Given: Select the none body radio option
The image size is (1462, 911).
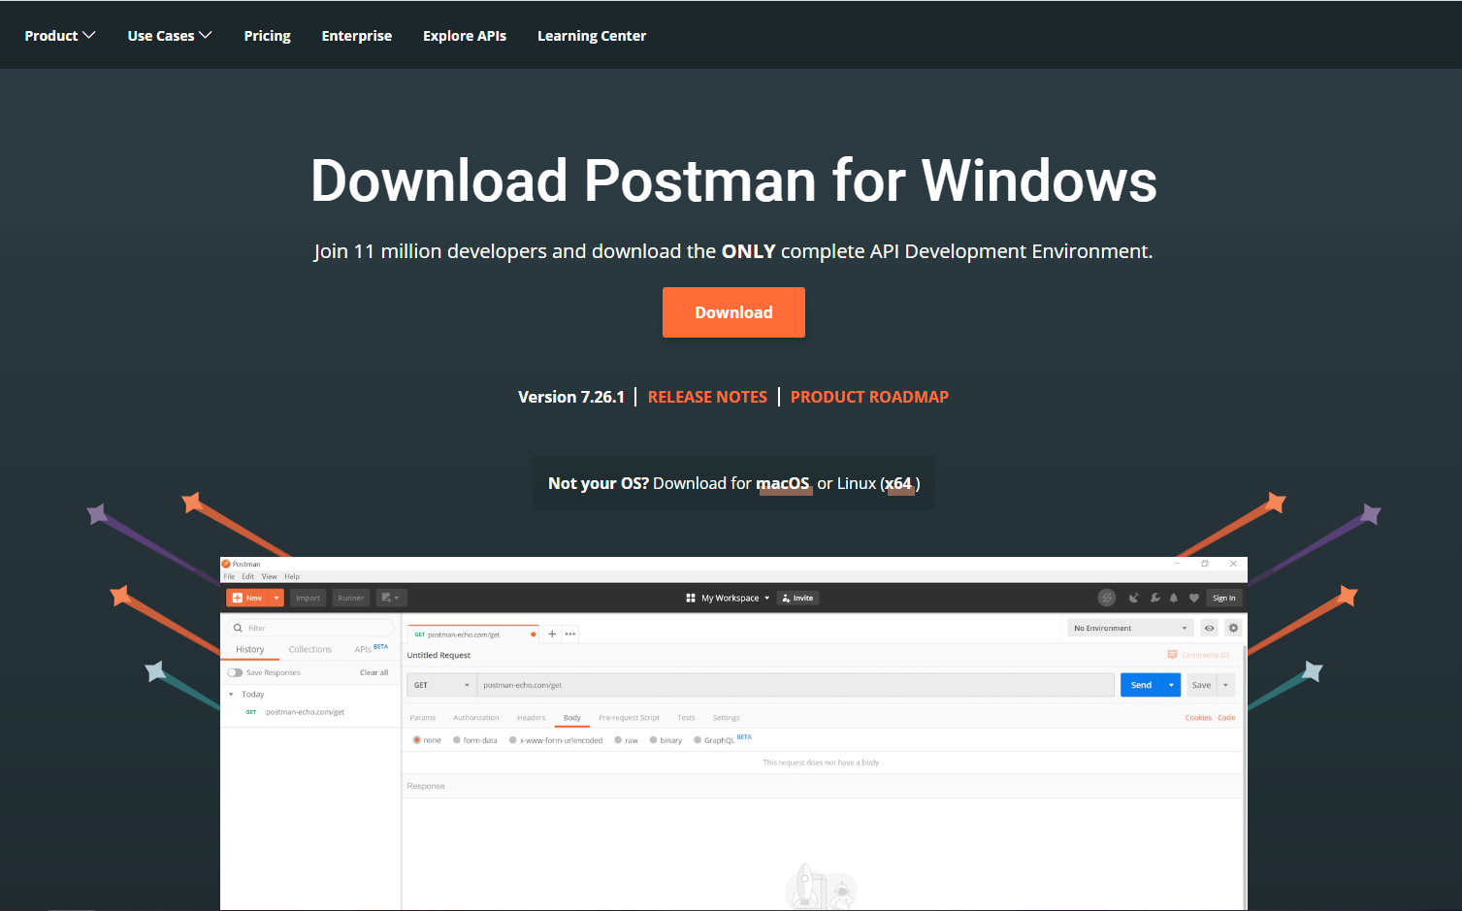Looking at the screenshot, I should [417, 740].
